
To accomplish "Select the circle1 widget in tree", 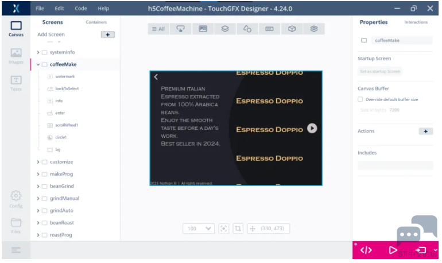I will pyautogui.click(x=61, y=138).
